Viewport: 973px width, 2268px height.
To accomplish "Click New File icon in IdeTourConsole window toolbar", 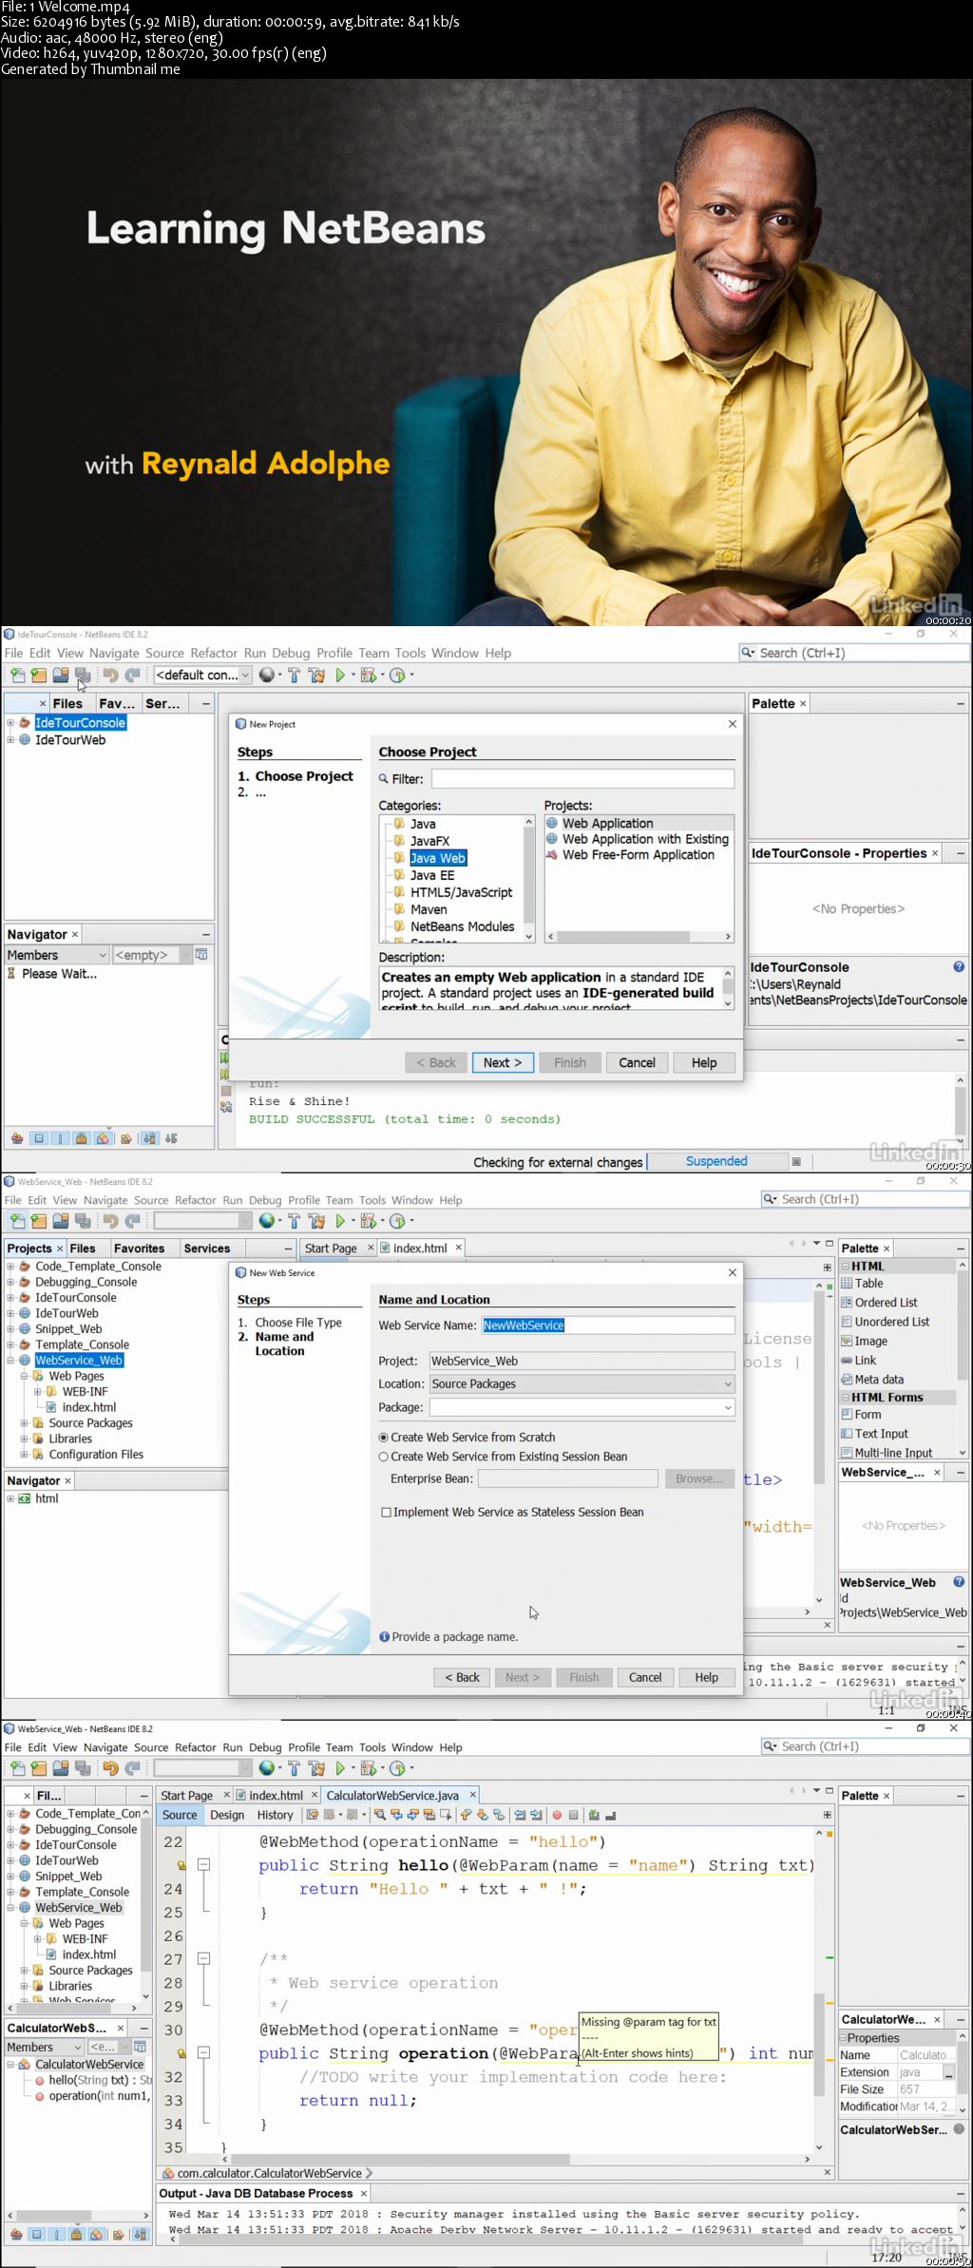I will tap(17, 675).
